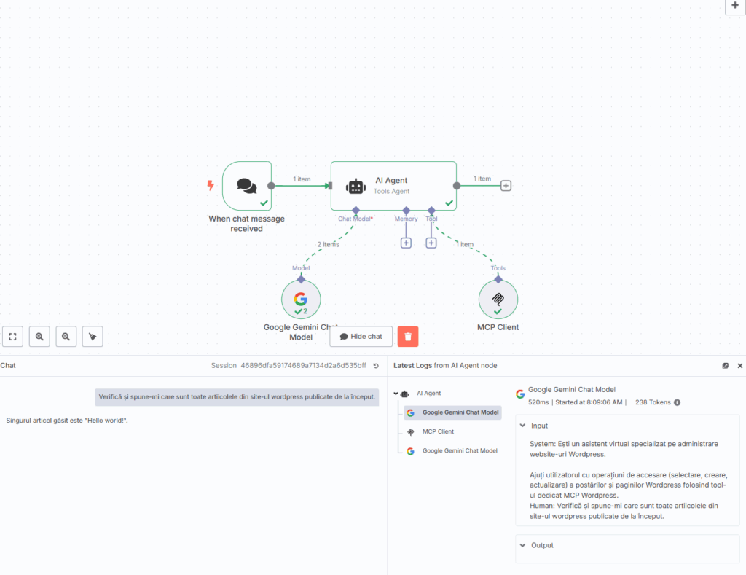
Task: Select the Google Gemini Chat Model node
Action: [x=301, y=300]
